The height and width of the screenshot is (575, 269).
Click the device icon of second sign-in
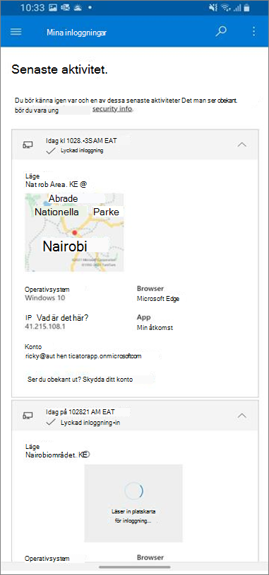click(x=28, y=416)
